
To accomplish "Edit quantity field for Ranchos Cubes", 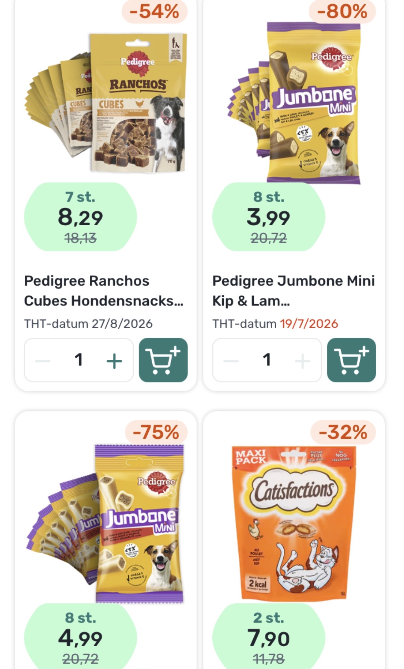I will pos(79,360).
